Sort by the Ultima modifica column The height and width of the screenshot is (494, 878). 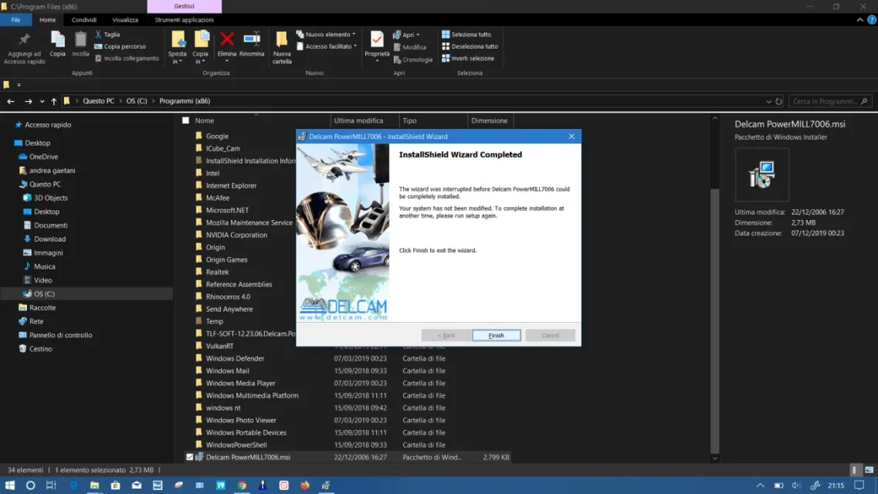[x=364, y=120]
